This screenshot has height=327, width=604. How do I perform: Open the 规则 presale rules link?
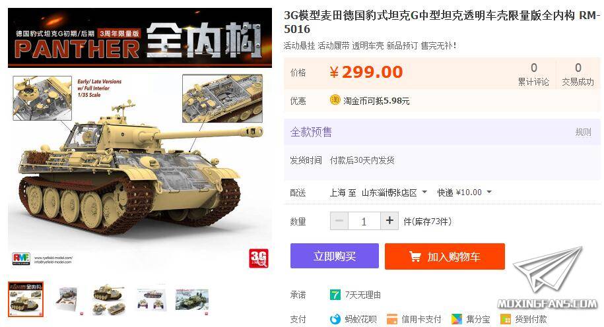pos(583,132)
